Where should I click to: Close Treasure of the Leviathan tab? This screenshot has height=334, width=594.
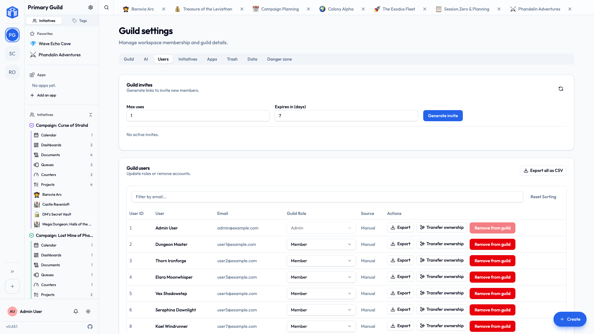(242, 9)
